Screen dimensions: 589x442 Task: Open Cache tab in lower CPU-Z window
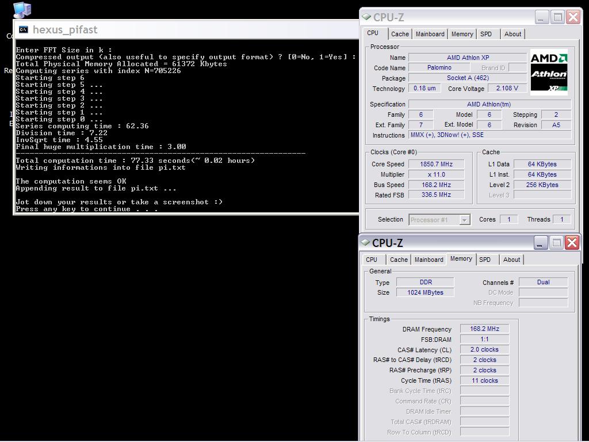(x=399, y=260)
